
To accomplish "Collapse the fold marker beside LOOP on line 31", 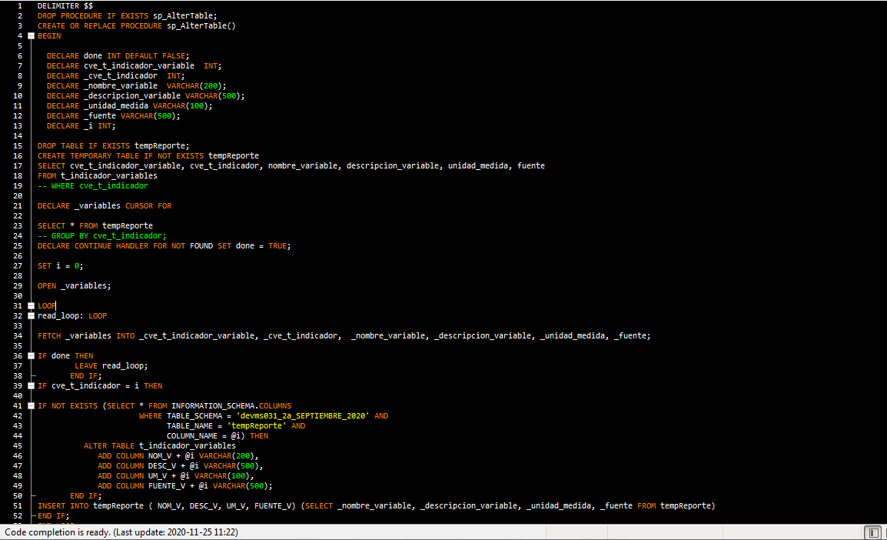I will pos(31,305).
